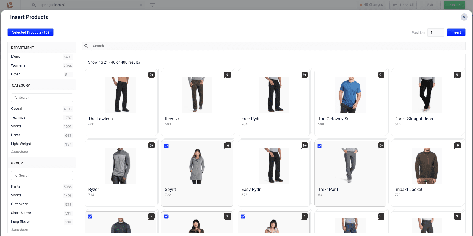The height and width of the screenshot is (236, 473).
Task: Click the Publish button
Action: click(x=454, y=5)
